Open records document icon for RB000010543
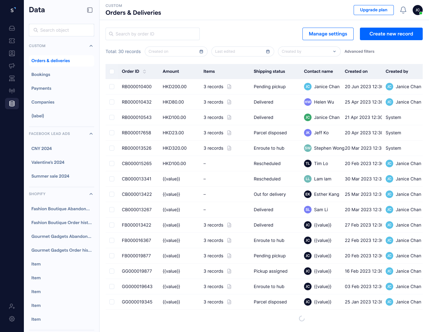This screenshot has height=332, width=429. 229,117
